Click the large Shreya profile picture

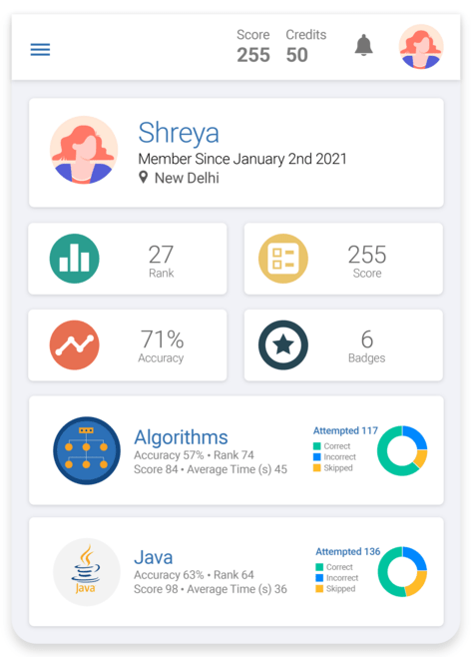(x=84, y=150)
